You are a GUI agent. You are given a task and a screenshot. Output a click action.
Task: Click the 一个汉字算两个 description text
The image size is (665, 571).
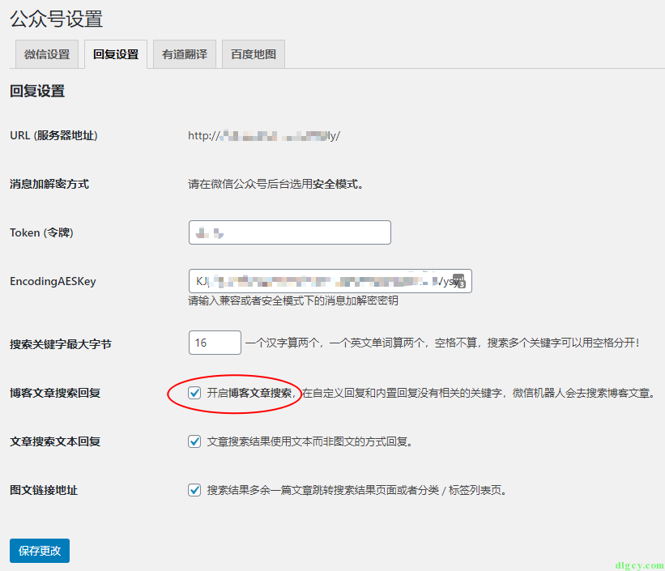442,343
